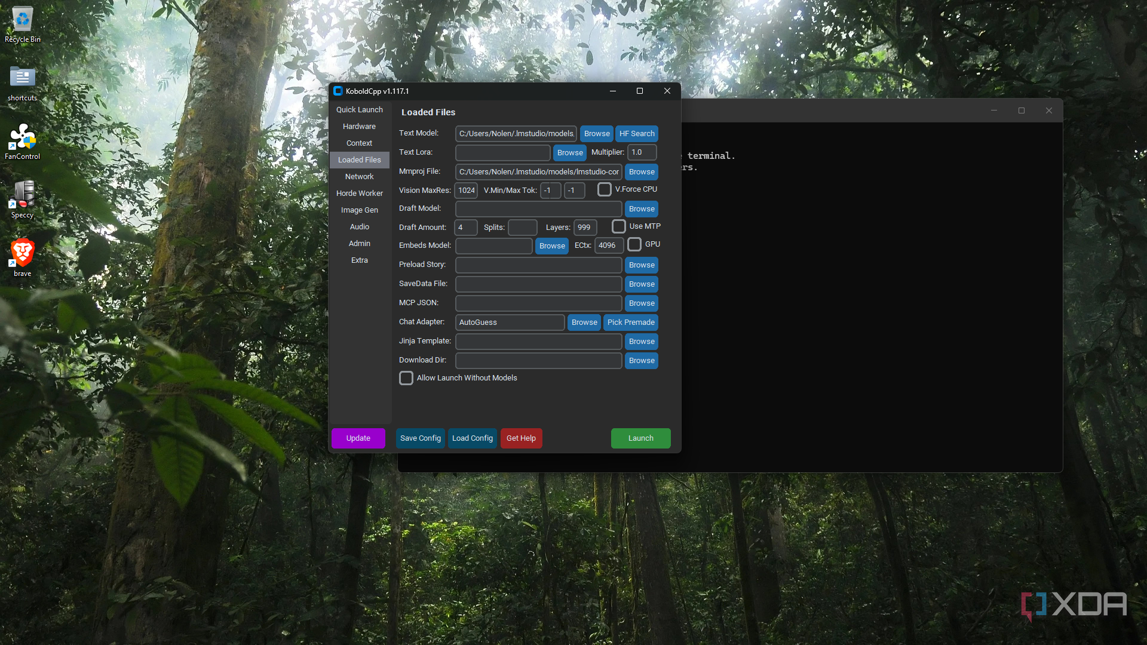This screenshot has width=1147, height=645.
Task: Toggle the GPU checkbox for embeds
Action: pos(634,244)
